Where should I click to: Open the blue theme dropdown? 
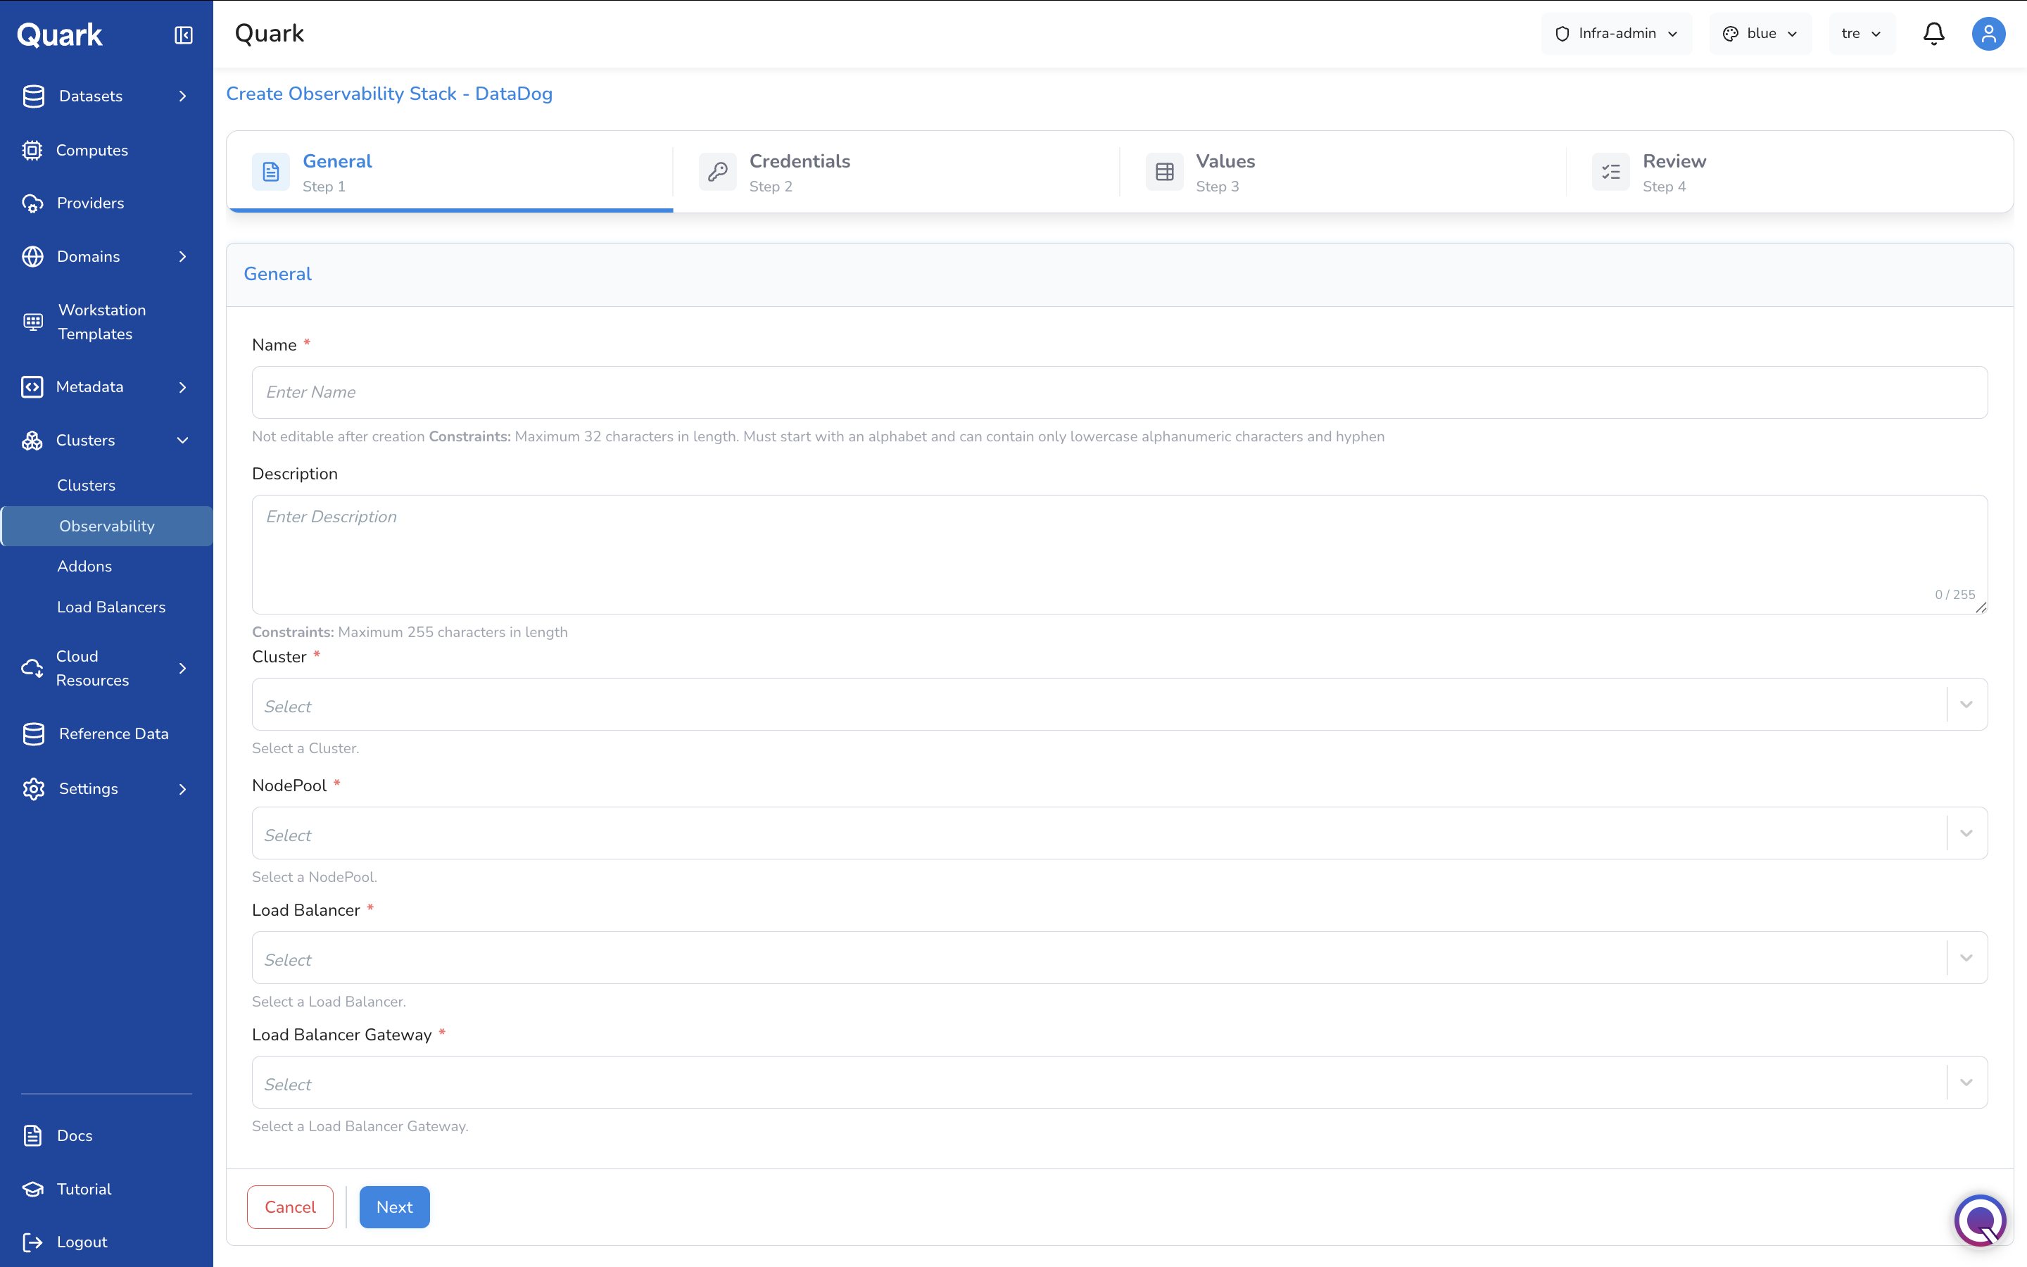tap(1760, 34)
